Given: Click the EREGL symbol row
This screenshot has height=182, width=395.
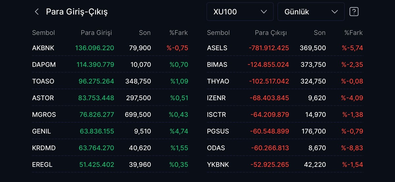Looking at the screenshot, I should [x=110, y=165].
